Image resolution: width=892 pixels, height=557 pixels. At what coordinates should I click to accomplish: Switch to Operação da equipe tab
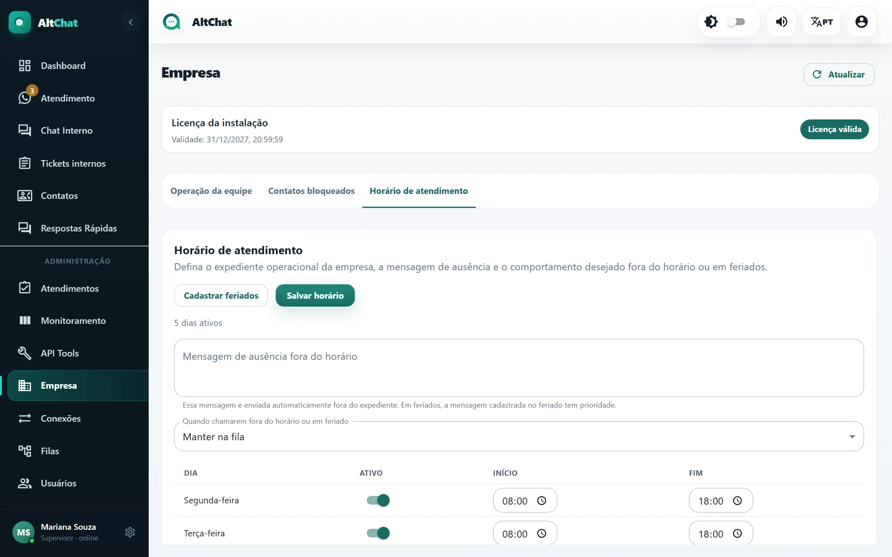point(211,191)
